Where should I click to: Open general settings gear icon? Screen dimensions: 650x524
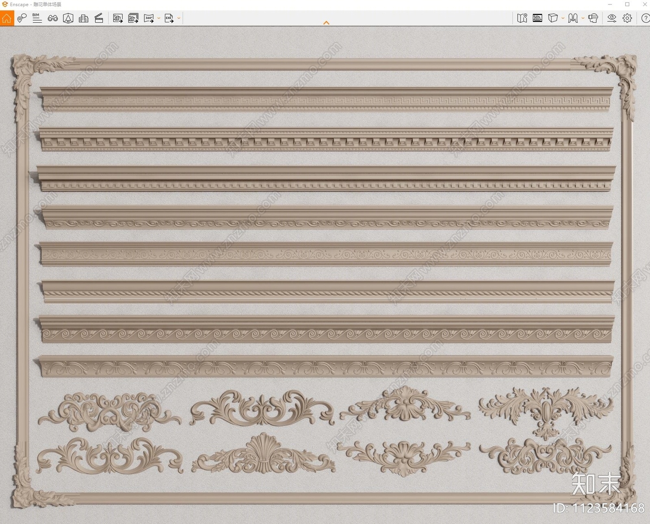[x=627, y=18]
